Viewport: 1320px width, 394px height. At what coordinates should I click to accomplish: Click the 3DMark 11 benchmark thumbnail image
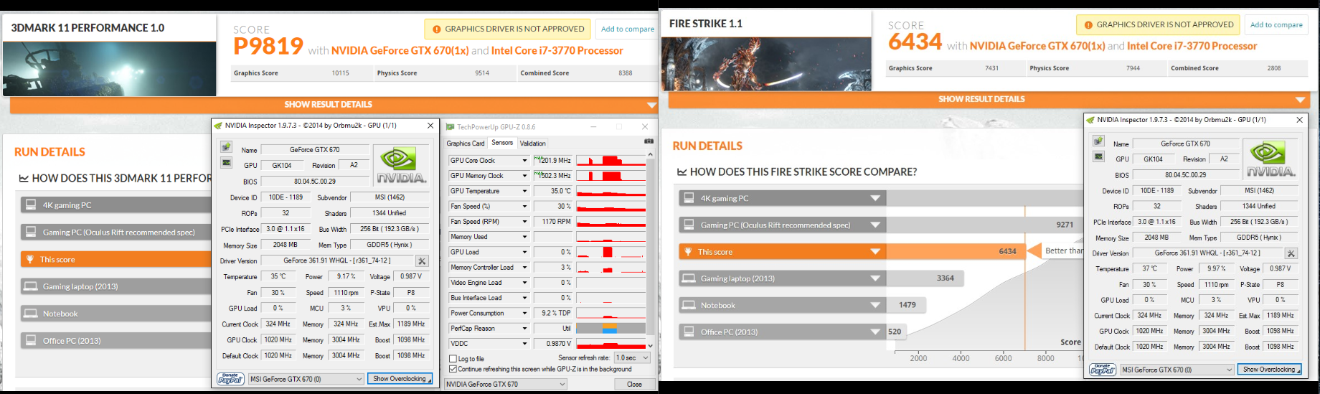point(109,69)
